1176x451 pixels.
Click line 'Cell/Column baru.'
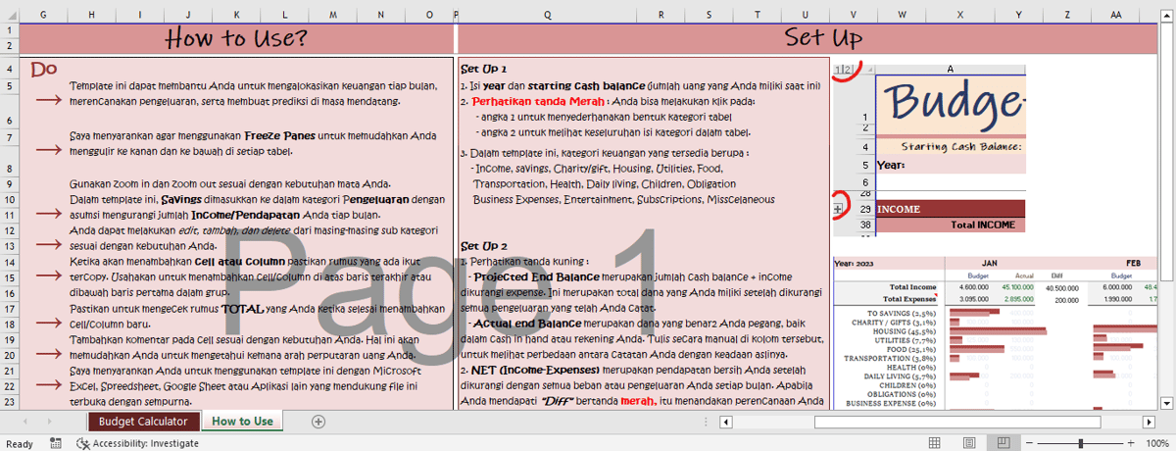(x=110, y=324)
